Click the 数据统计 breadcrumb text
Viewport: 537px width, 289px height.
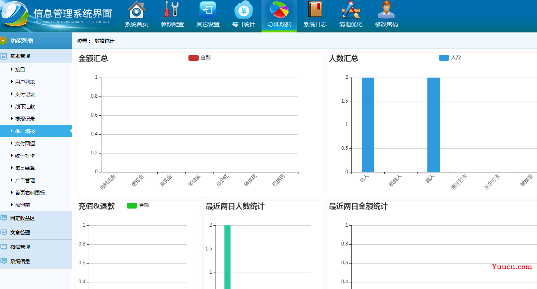coord(105,41)
